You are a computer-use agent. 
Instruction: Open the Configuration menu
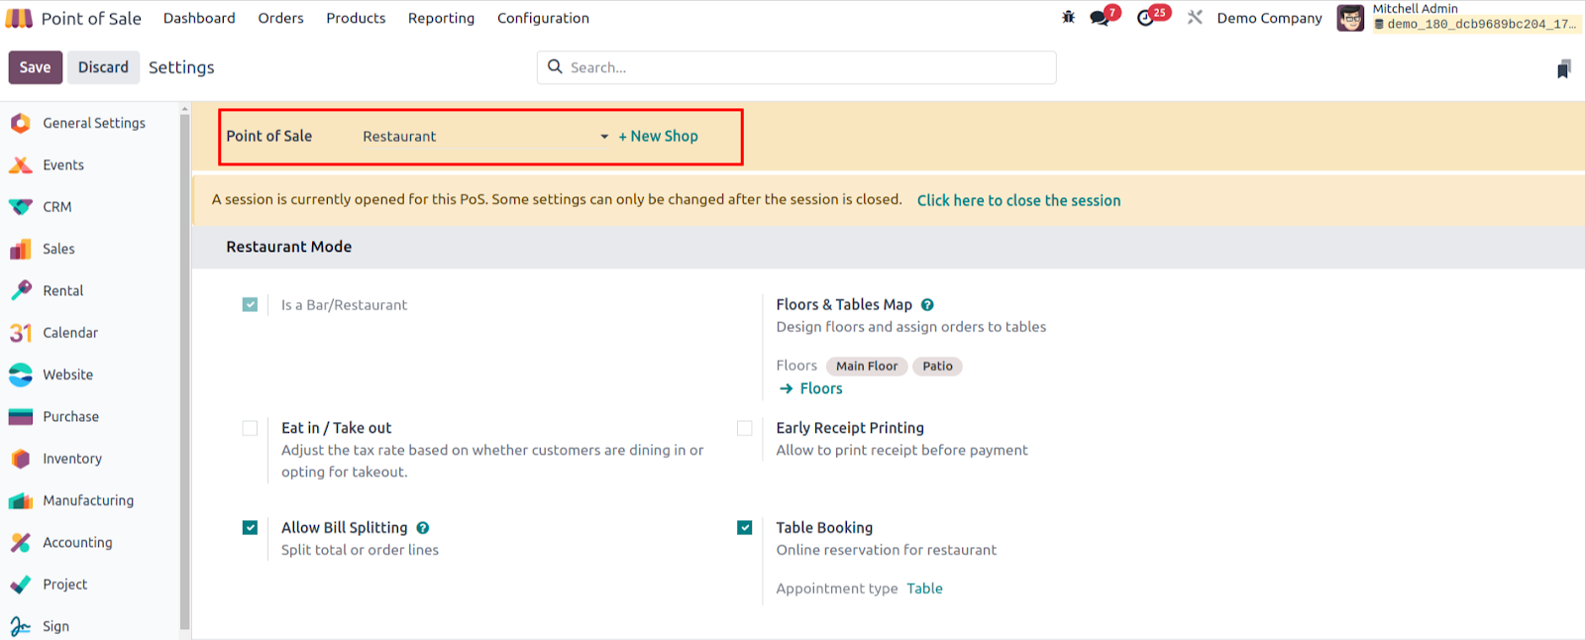543,18
